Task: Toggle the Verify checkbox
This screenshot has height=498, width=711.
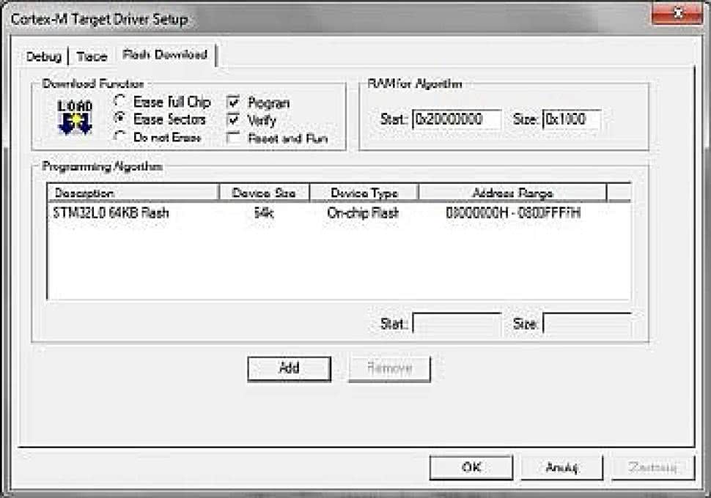Action: [x=234, y=119]
